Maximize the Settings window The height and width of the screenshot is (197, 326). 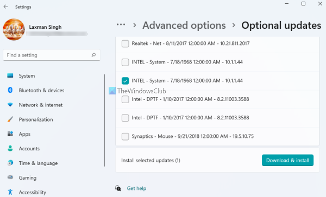[x=303, y=4]
